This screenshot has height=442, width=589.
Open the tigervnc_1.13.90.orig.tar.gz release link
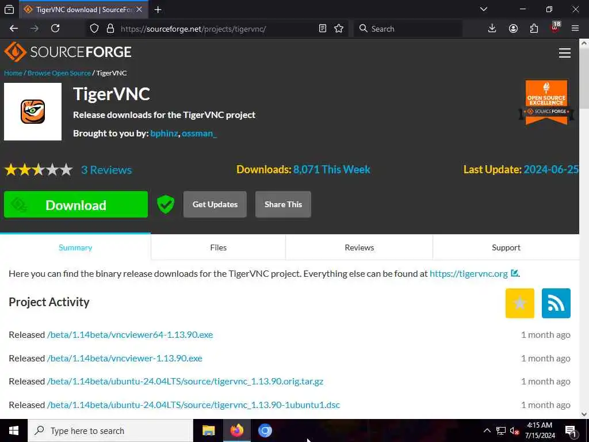(185, 382)
